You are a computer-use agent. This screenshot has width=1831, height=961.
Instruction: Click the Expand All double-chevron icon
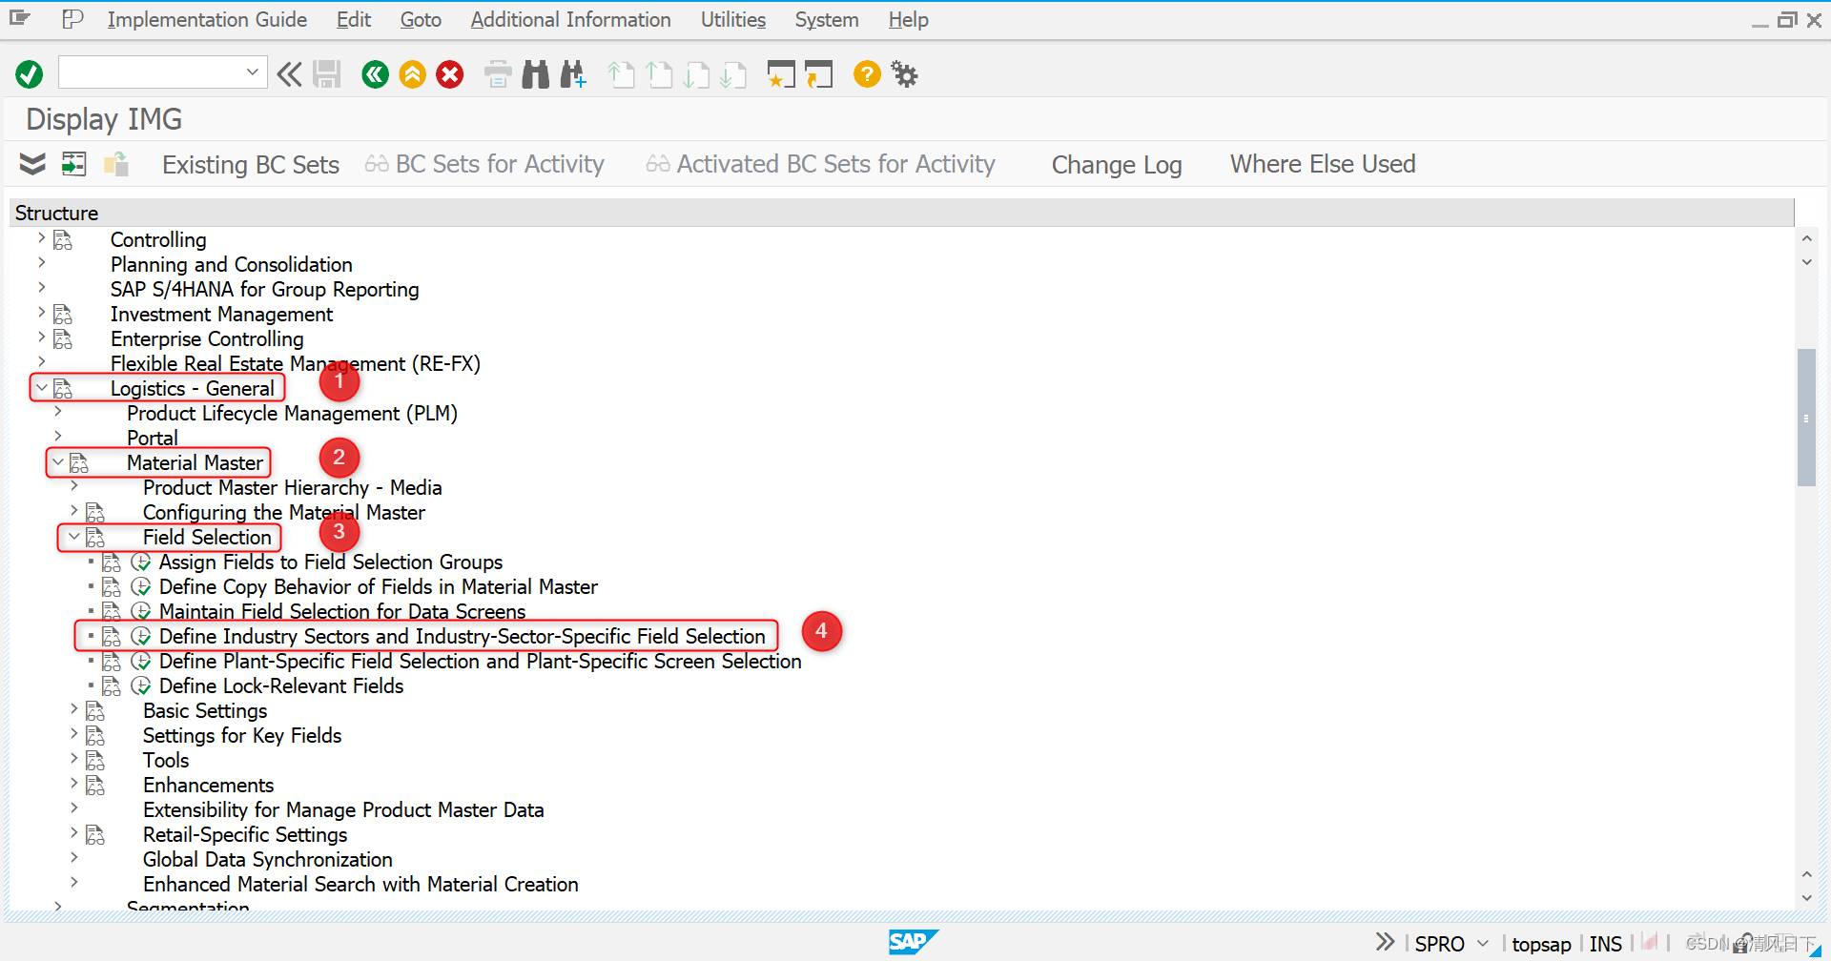[32, 164]
